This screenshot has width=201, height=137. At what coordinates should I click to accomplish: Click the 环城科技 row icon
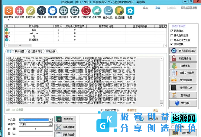[7, 40]
